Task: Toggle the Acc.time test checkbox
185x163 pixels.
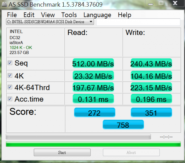Action: (x=10, y=99)
